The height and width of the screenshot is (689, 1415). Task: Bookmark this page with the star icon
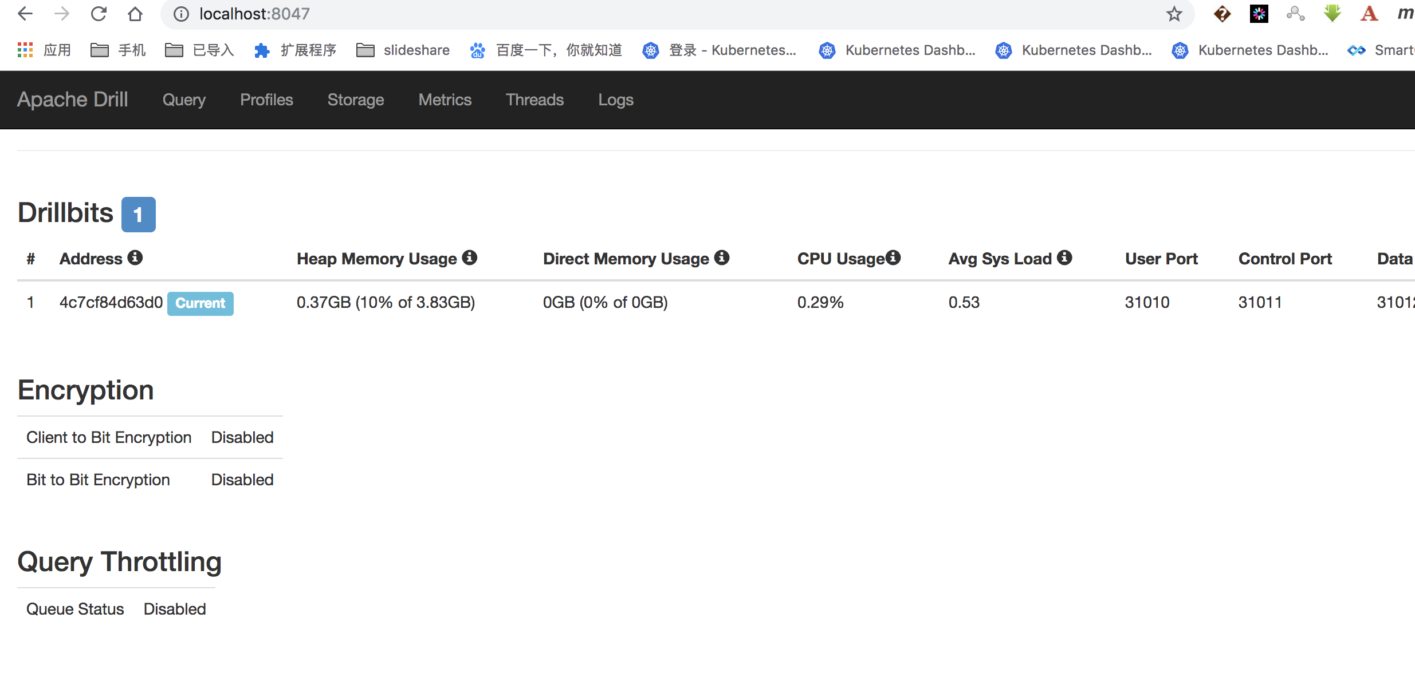tap(1174, 14)
